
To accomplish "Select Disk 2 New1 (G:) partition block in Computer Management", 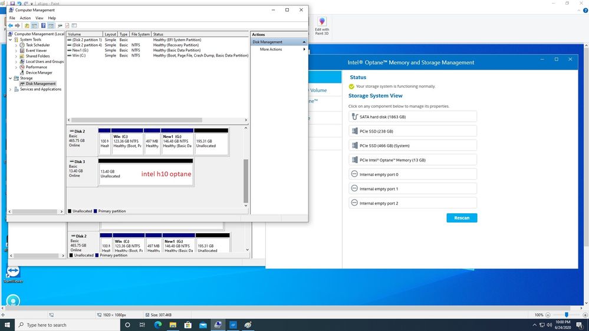I will pyautogui.click(x=177, y=141).
